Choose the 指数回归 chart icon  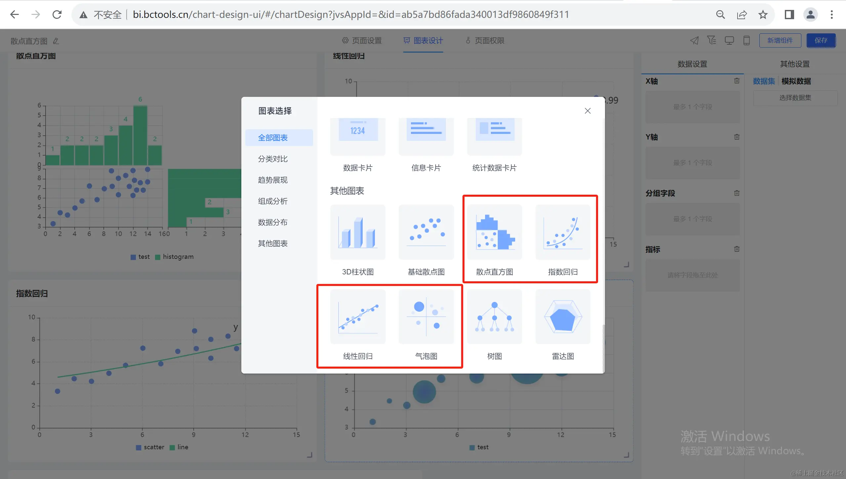click(563, 232)
